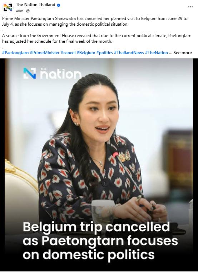Open the post photo of the Prime Minister
This screenshot has height=275, width=198.
99,165
